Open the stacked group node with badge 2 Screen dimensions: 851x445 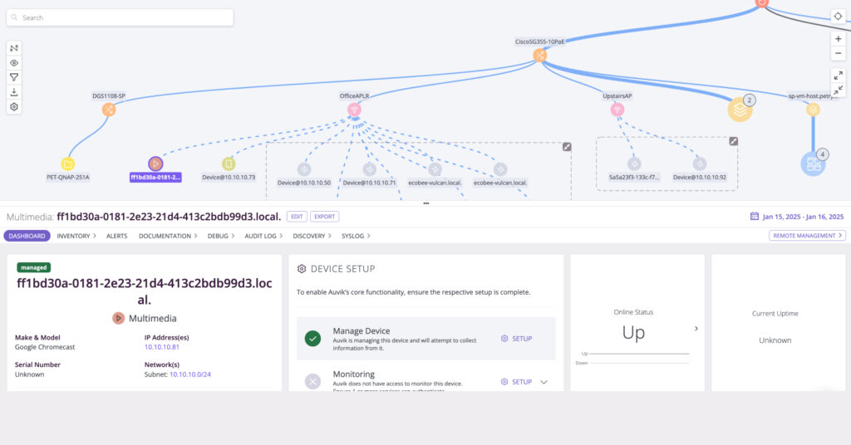740,110
